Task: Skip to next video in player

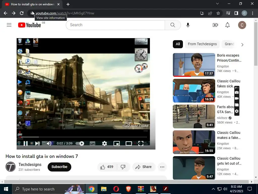Action: pyautogui.click(x=37, y=143)
